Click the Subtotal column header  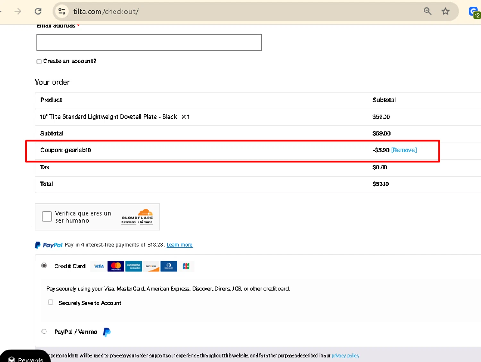click(x=384, y=100)
